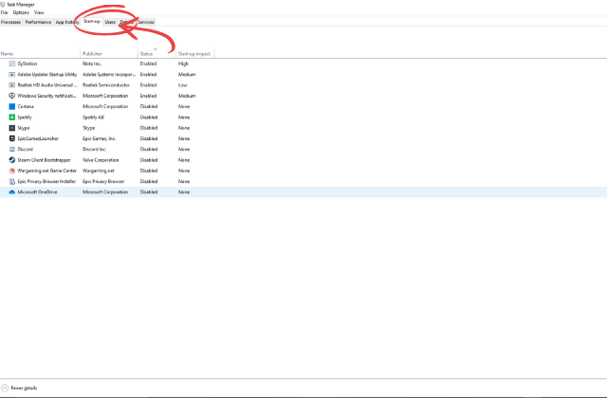Select the Discord entry in the Name column
Viewport: 607px width, 398px height.
pyautogui.click(x=26, y=150)
